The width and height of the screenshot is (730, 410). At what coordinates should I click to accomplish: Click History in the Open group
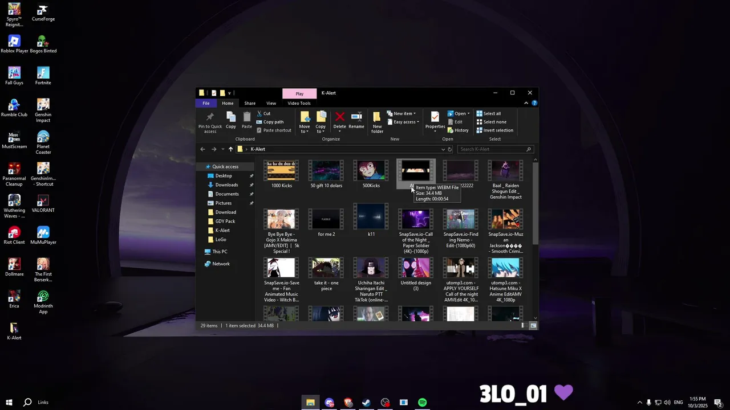458,130
